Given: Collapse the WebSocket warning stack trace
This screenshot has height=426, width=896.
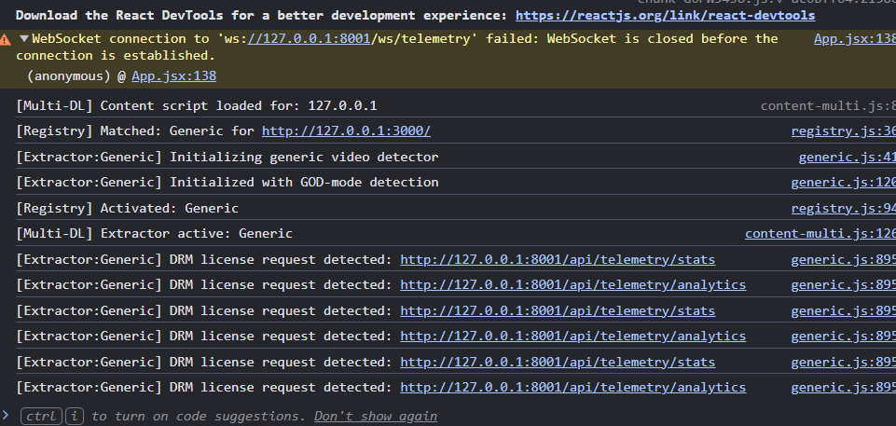Looking at the screenshot, I should (24, 39).
